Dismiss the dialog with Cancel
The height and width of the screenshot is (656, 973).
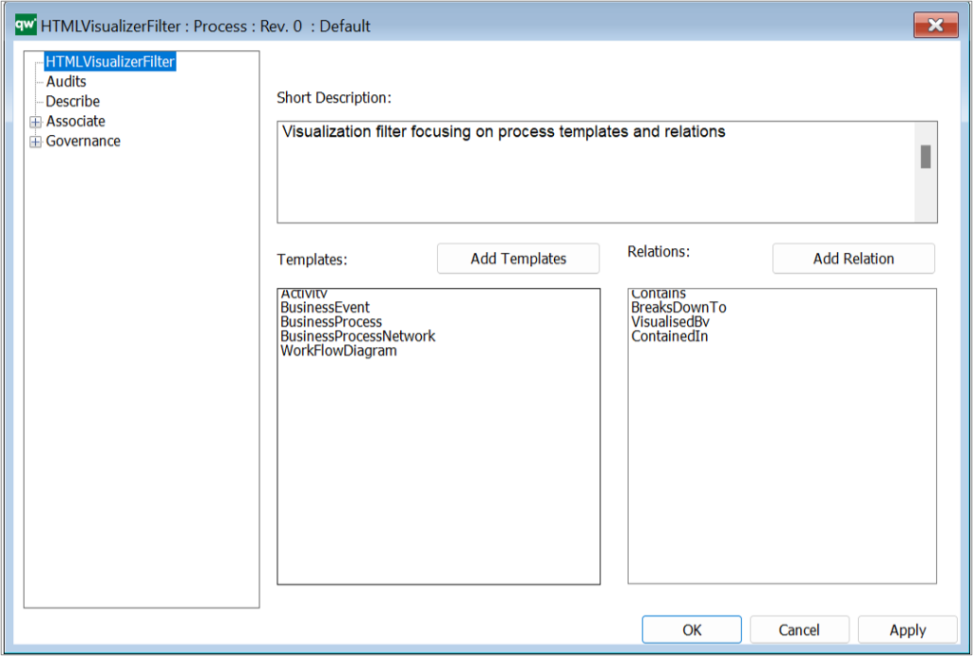click(x=799, y=629)
